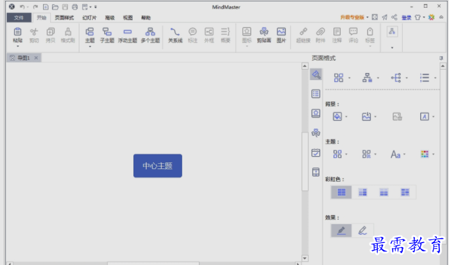
Task: Remove background image icon under 背景
Action: 397,116
